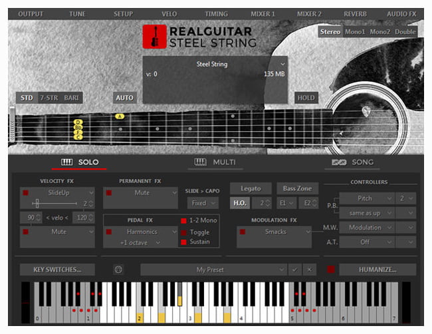Click the HUMANIZE button
This screenshot has width=432, height=334.
pyautogui.click(x=378, y=269)
